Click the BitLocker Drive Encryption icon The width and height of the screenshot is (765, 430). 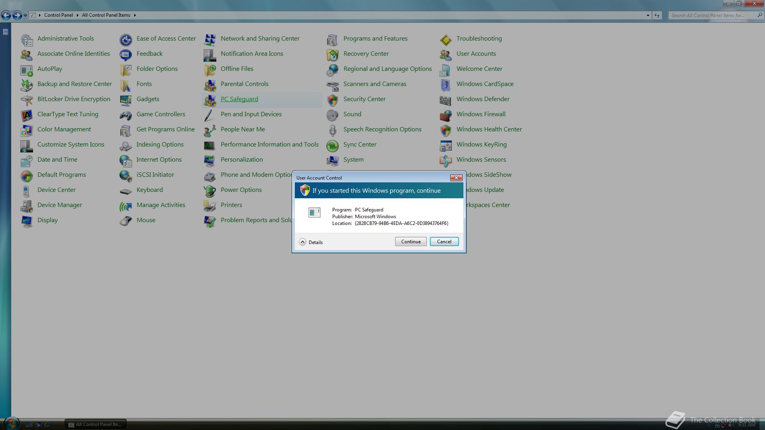27,100
